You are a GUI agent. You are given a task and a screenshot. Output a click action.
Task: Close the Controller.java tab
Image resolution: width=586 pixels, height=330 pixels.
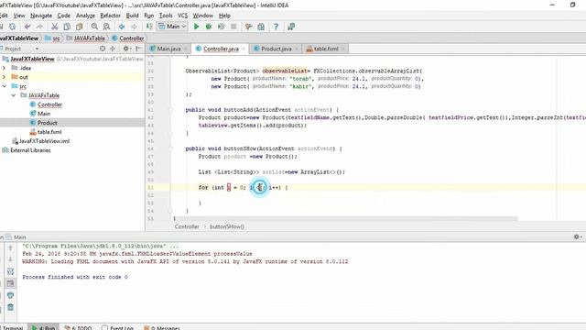click(x=244, y=49)
